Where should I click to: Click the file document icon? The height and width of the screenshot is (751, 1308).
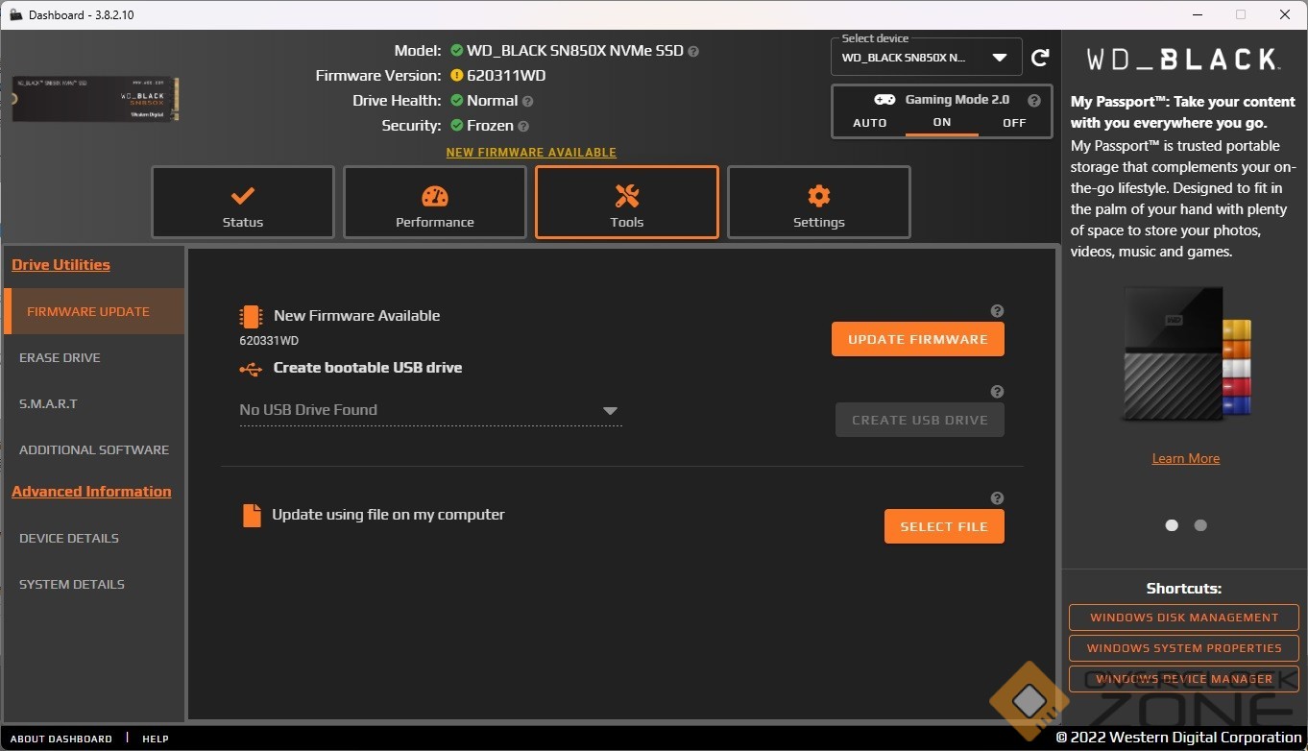pyautogui.click(x=252, y=516)
